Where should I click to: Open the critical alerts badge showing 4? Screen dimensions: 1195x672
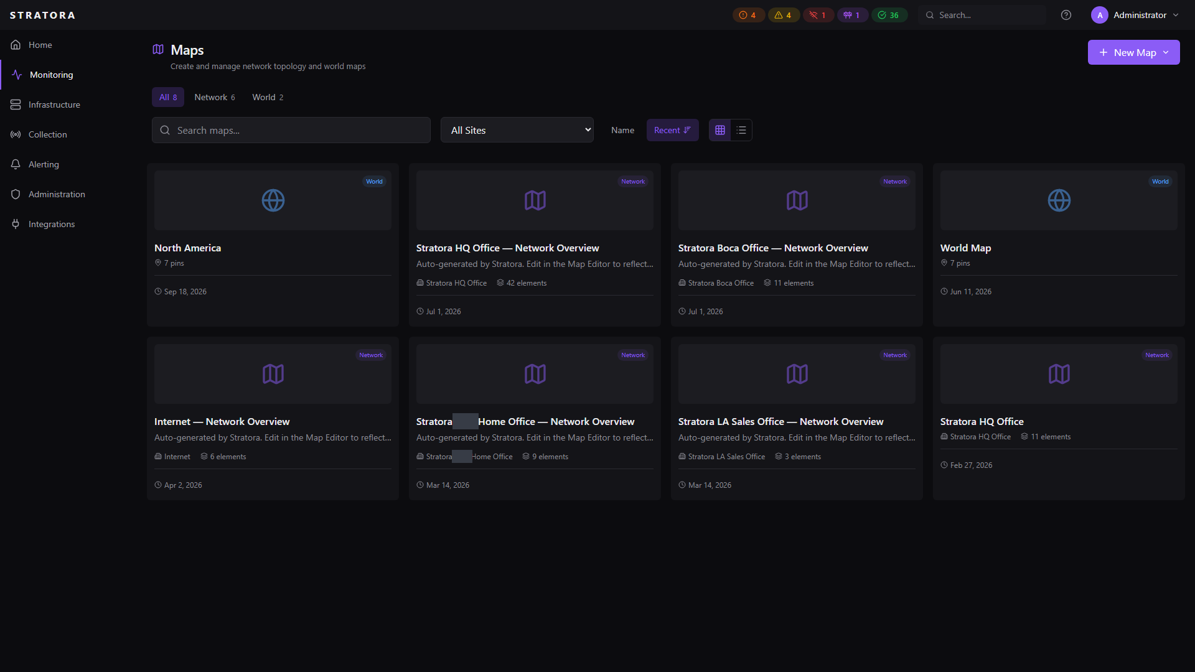[748, 15]
